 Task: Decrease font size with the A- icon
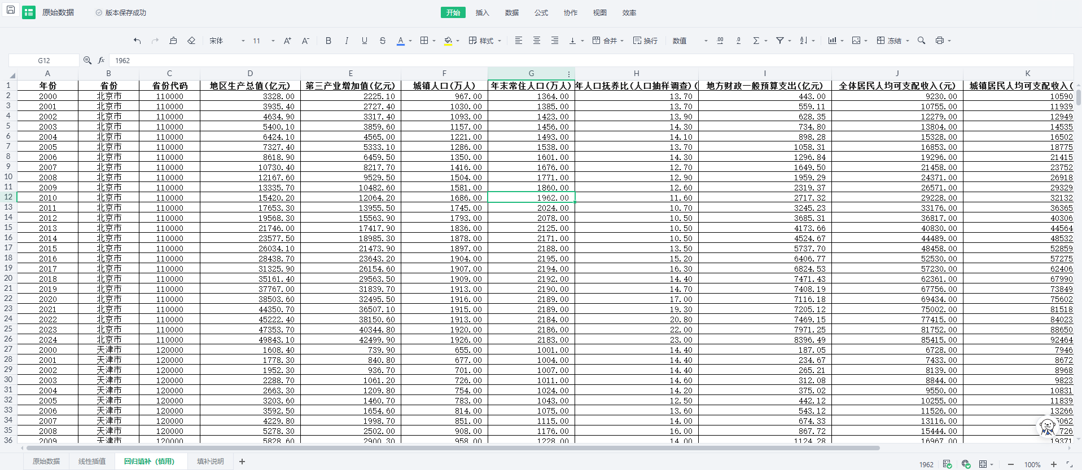click(x=305, y=41)
